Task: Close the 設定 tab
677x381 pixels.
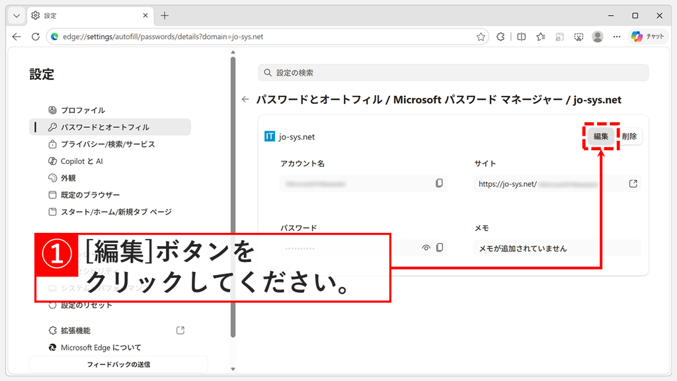Action: point(145,16)
